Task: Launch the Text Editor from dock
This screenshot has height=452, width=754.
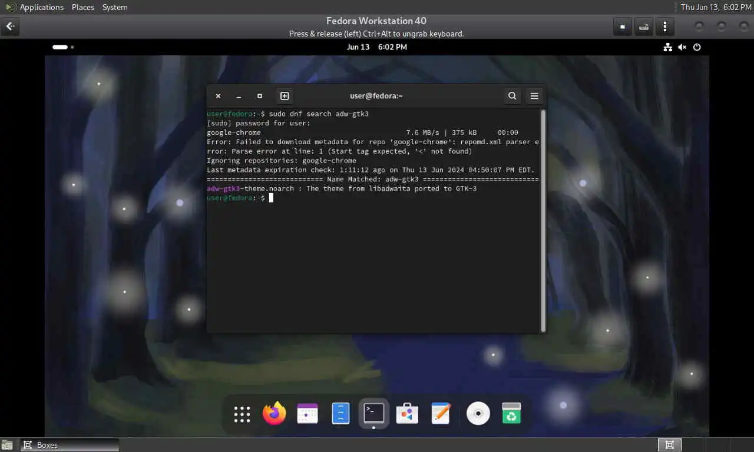Action: click(x=441, y=414)
